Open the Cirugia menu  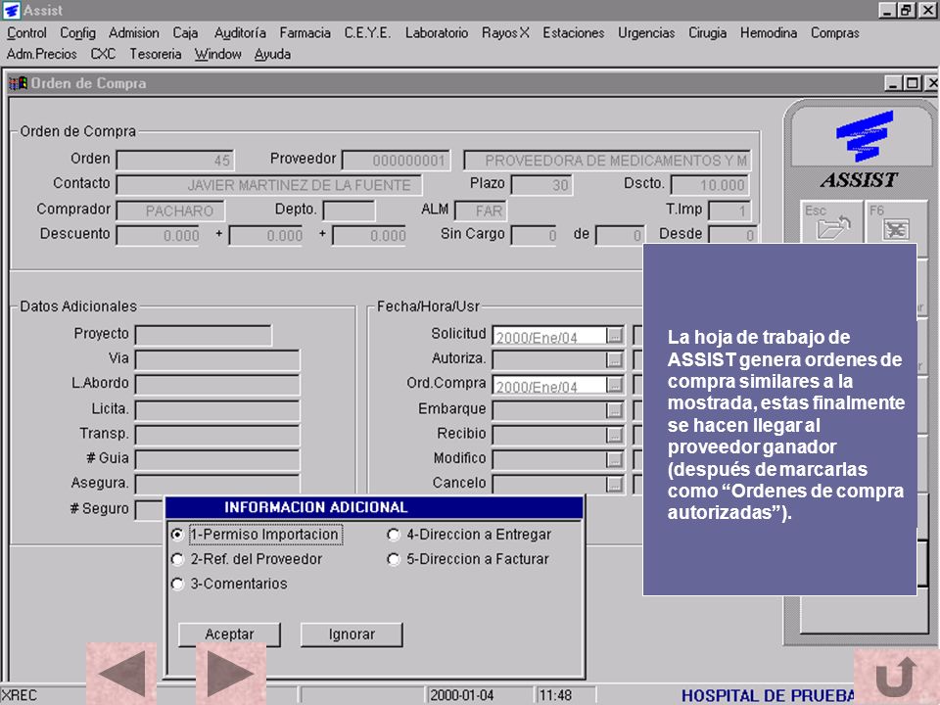pos(707,33)
